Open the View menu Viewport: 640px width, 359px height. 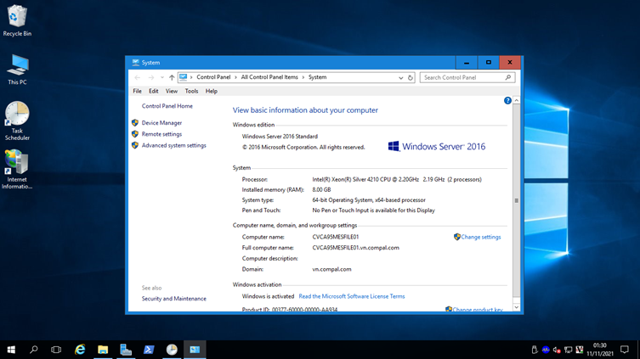[172, 92]
